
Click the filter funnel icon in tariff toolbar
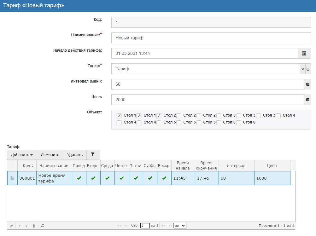(92, 154)
